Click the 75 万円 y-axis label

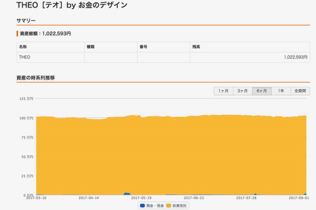(x=27, y=137)
